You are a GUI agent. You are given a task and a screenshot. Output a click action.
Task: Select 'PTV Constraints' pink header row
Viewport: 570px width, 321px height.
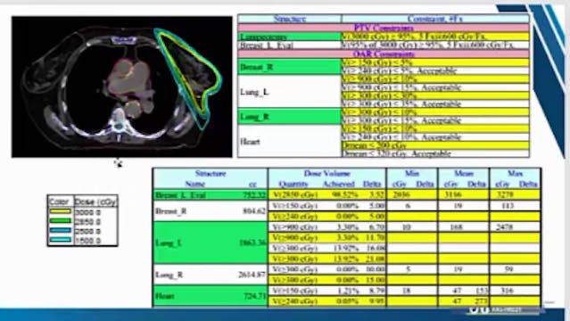384,28
